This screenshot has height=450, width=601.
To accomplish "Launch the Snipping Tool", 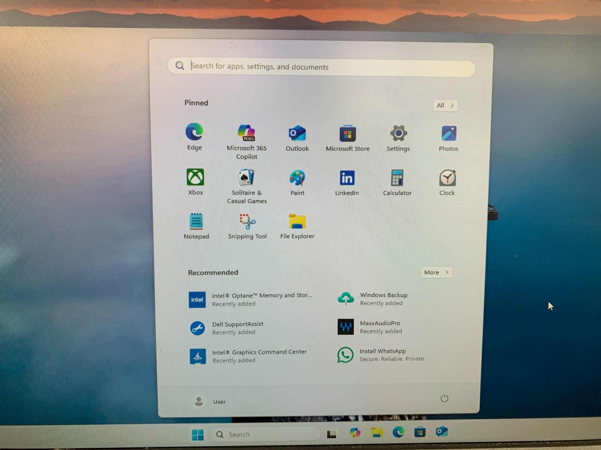I will click(x=247, y=226).
